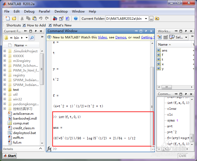Screen dimensions: 197x161
Task: Show more Current Folder toolbar options
Action: [42, 37]
